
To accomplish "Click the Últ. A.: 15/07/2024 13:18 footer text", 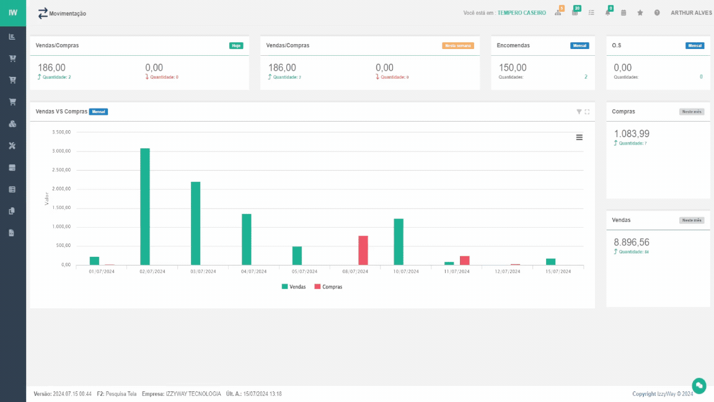I will pos(253,394).
